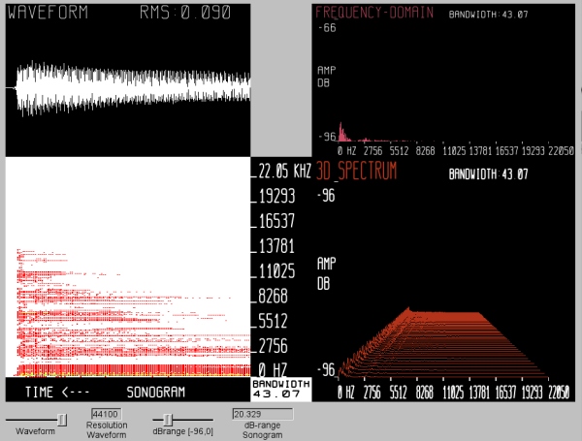Click BANDWIDTH:43.07 in the frequency-domain panel
This screenshot has height=441, width=582.
click(x=488, y=15)
